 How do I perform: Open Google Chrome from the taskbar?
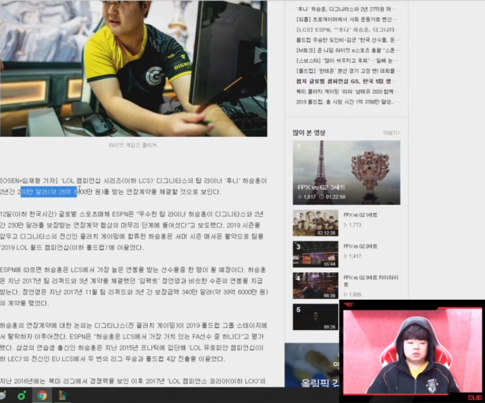(42, 395)
